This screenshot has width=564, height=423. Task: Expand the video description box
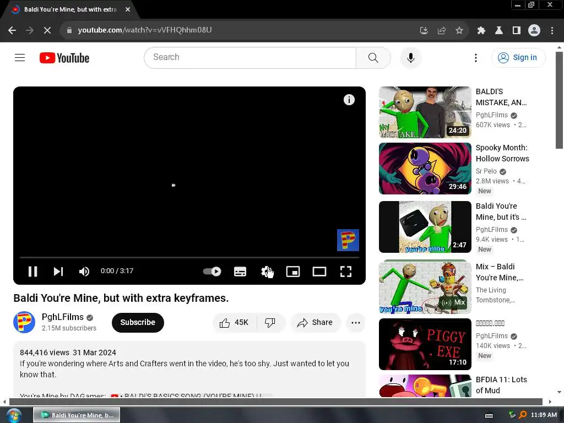coord(189,370)
